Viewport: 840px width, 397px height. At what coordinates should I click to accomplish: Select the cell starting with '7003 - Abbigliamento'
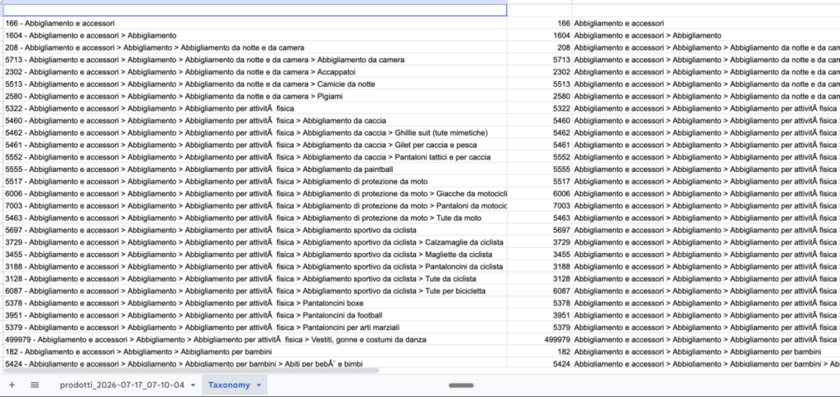pyautogui.click(x=254, y=205)
